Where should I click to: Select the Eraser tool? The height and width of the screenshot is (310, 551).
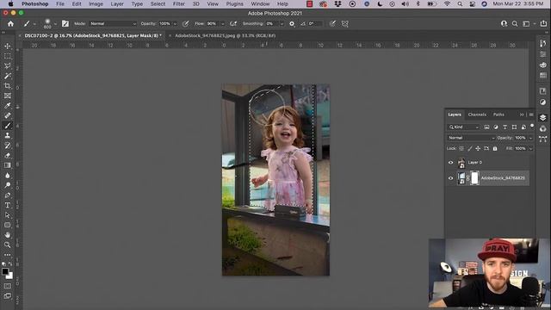(x=8, y=155)
